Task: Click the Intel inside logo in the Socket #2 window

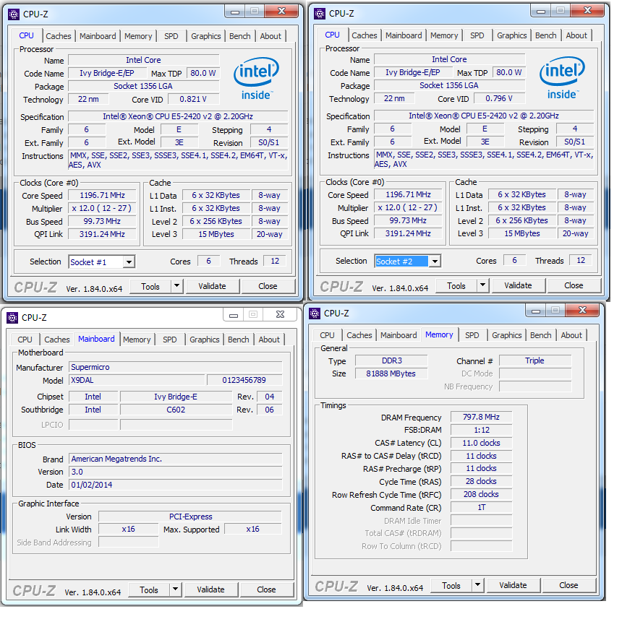Action: pos(562,78)
